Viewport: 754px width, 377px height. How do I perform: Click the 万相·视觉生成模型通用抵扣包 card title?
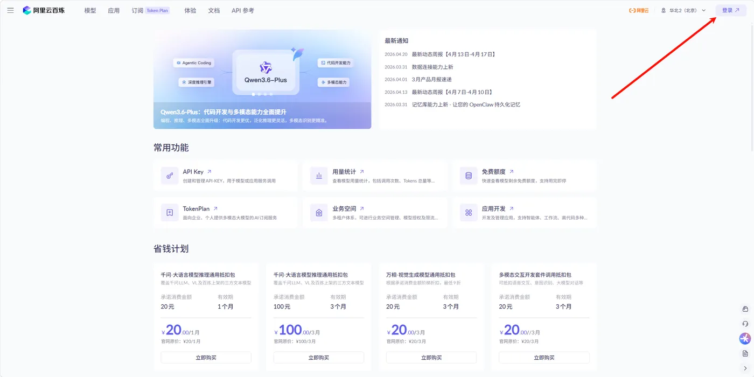pyautogui.click(x=421, y=275)
